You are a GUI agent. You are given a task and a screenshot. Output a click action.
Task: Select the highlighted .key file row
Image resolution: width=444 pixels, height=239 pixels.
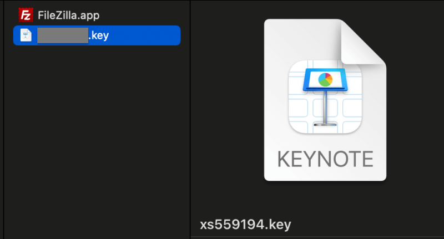click(97, 35)
